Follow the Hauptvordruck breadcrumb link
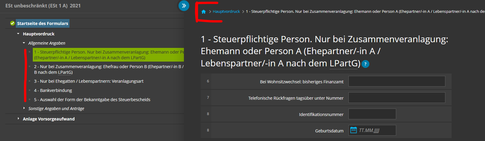Viewport: 485px width, 141px height. pyautogui.click(x=226, y=12)
